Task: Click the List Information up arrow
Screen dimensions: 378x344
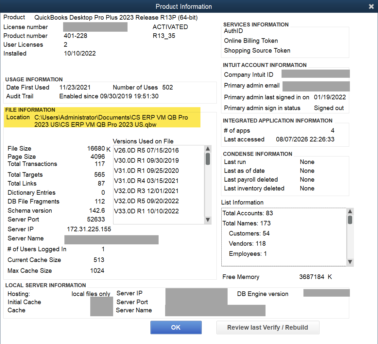Action: click(350, 211)
